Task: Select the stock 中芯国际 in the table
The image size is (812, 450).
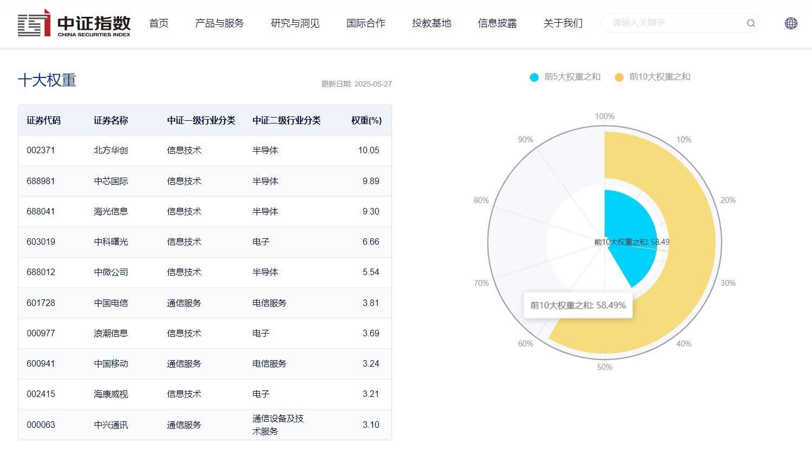Action: 112,181
